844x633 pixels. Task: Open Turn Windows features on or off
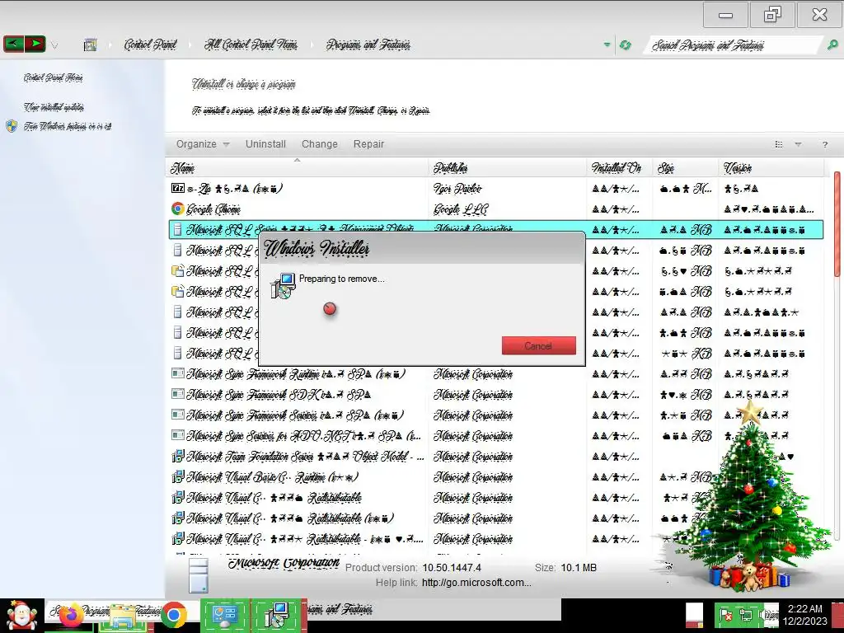coord(68,126)
